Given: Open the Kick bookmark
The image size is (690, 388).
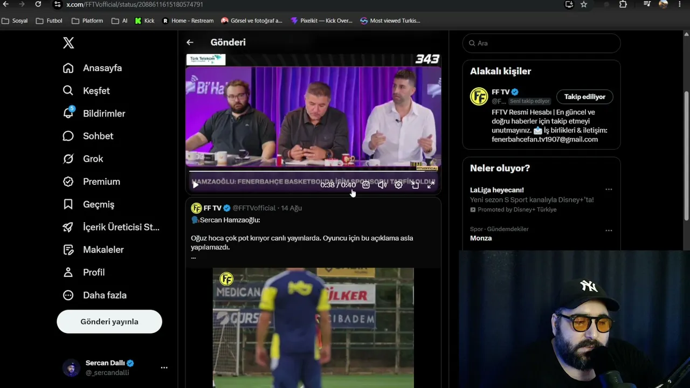Looking at the screenshot, I should (x=145, y=21).
